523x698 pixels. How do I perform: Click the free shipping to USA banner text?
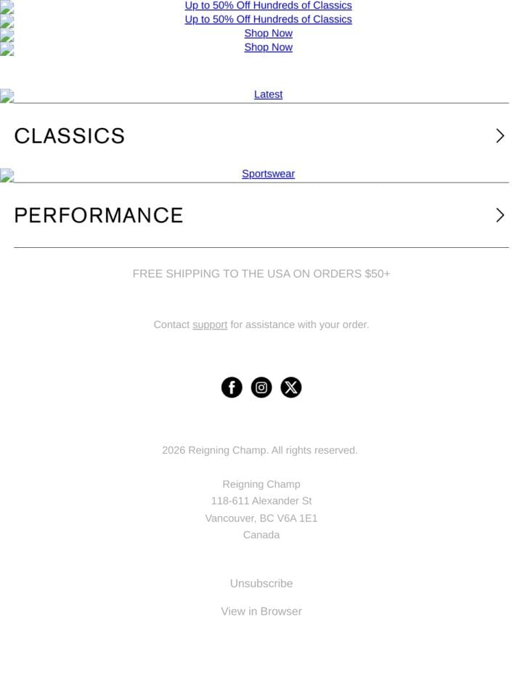pyautogui.click(x=261, y=274)
